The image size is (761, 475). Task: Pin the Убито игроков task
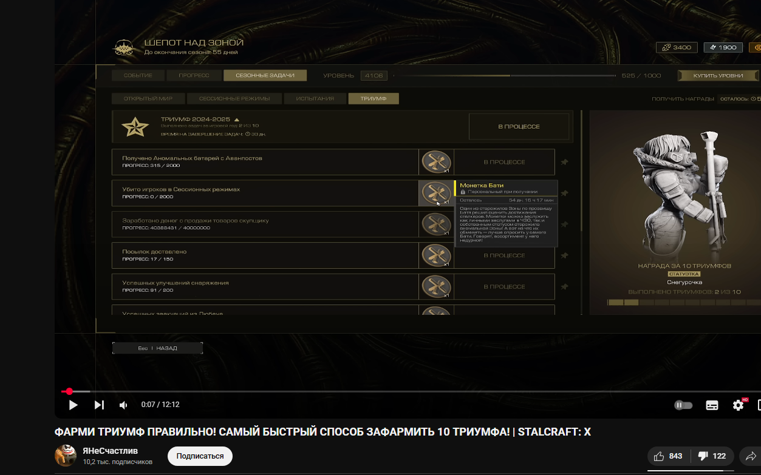[x=564, y=193]
